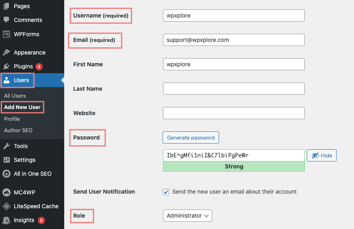Open Comments via speech bubble icon
The width and height of the screenshot is (354, 229).
(x=7, y=20)
